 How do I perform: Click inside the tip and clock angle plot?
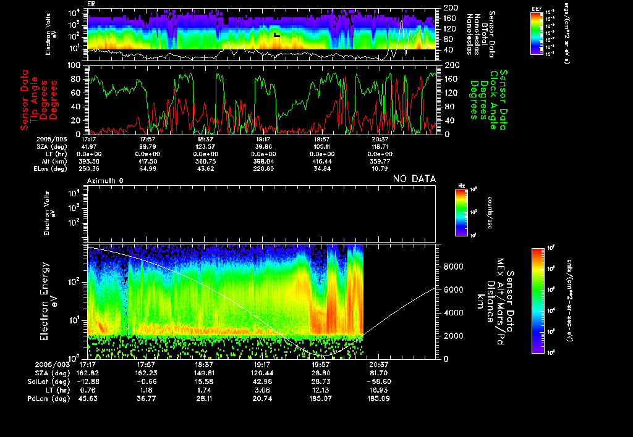point(261,99)
